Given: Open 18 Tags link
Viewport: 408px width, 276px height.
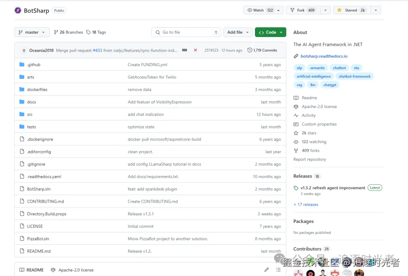Looking at the screenshot, I should (x=96, y=32).
